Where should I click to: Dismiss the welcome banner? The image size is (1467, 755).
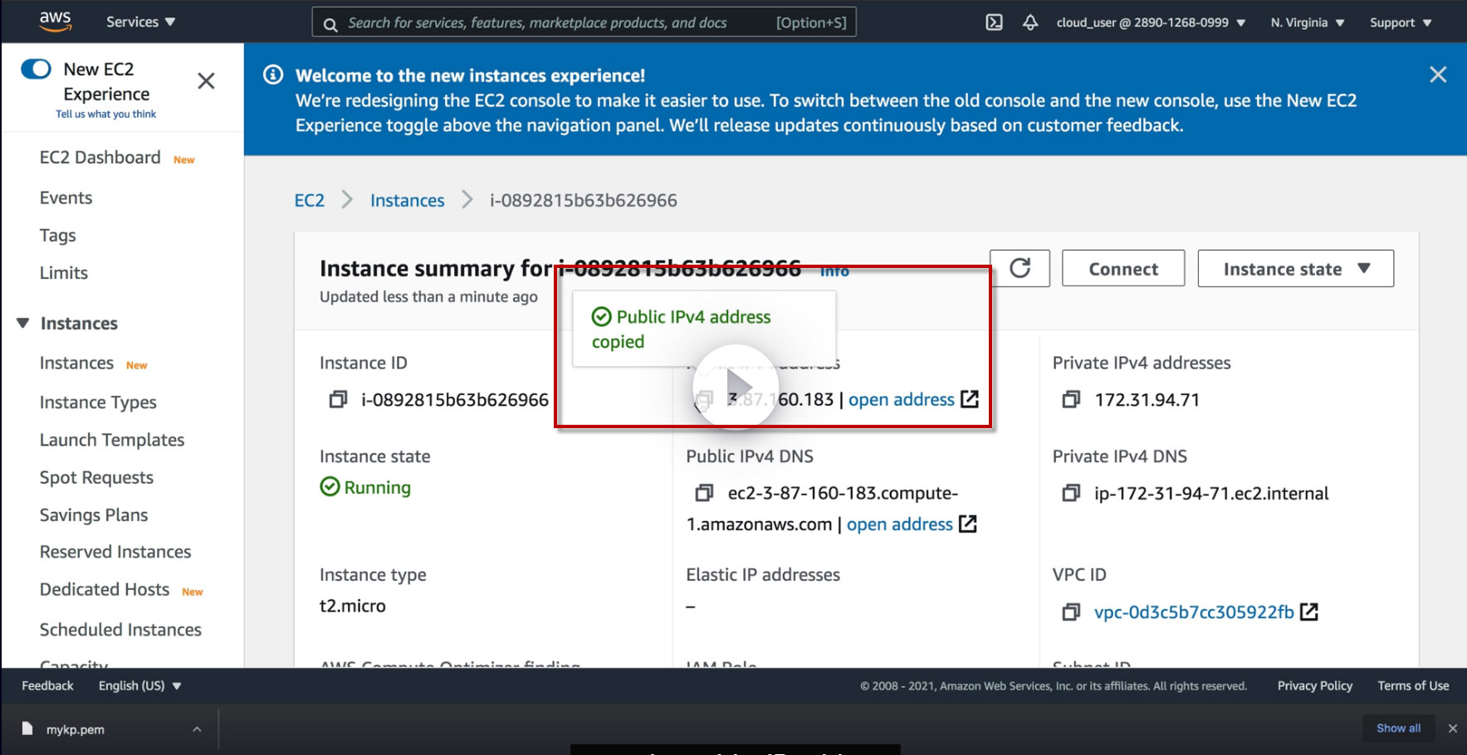1438,75
